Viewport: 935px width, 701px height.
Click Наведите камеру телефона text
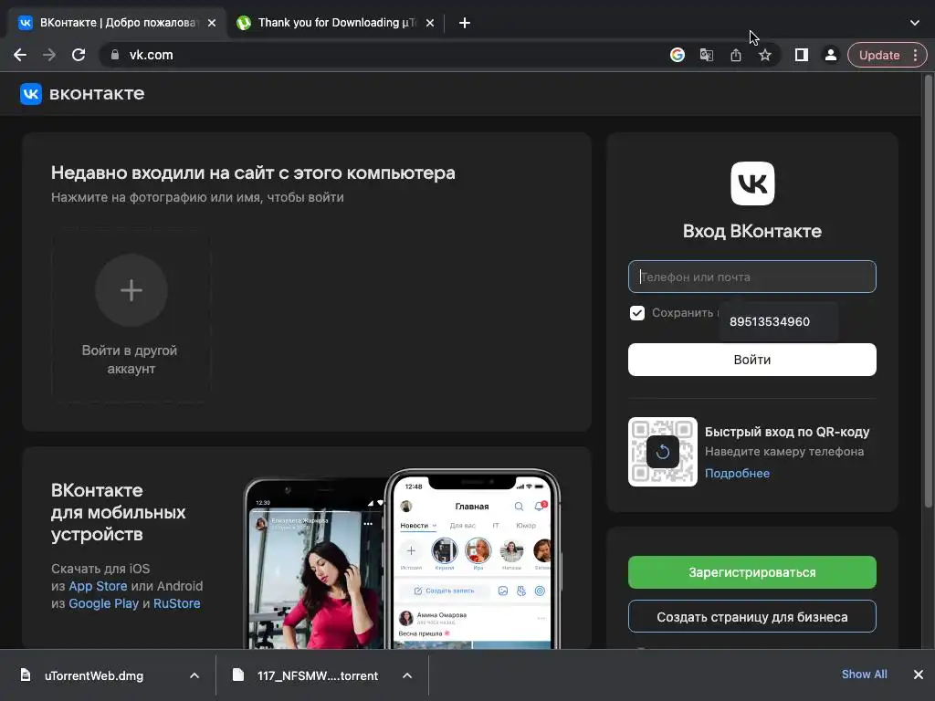click(784, 451)
